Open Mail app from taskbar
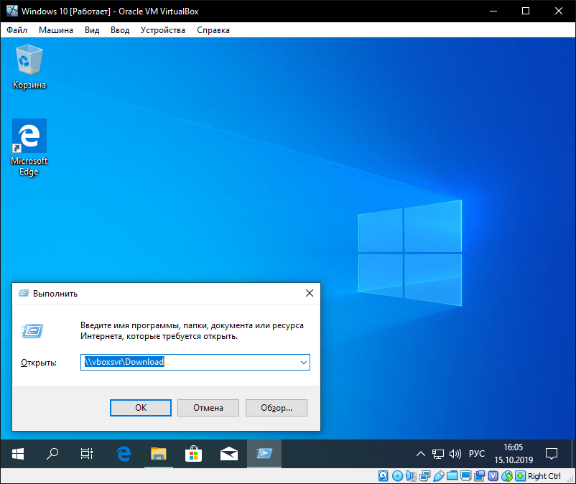The height and width of the screenshot is (484, 576). [228, 454]
